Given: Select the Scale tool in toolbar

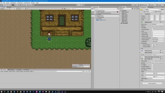Looking at the screenshot, I should pos(10,5).
